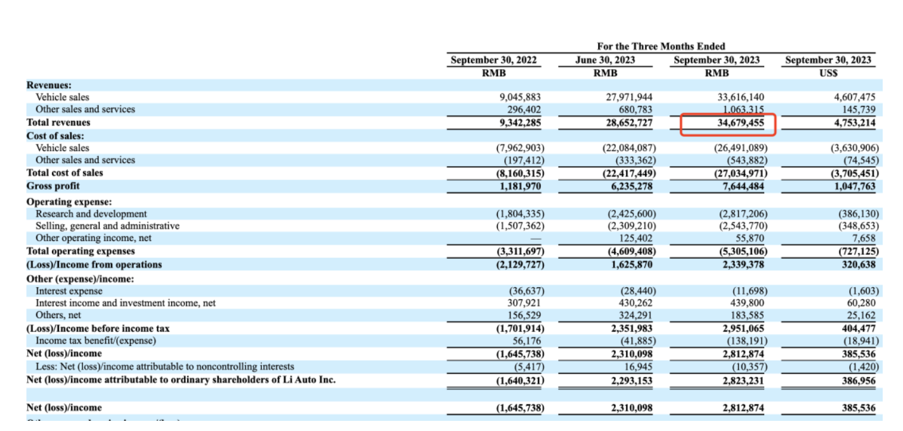Viewport: 903px width, 431px height.
Task: Click the US$ currency column header
Action: (x=828, y=73)
